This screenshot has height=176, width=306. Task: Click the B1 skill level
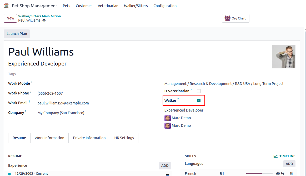[x=222, y=173]
